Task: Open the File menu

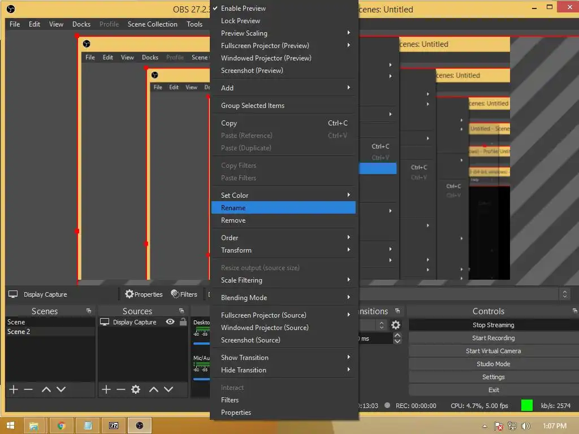Action: tap(15, 24)
